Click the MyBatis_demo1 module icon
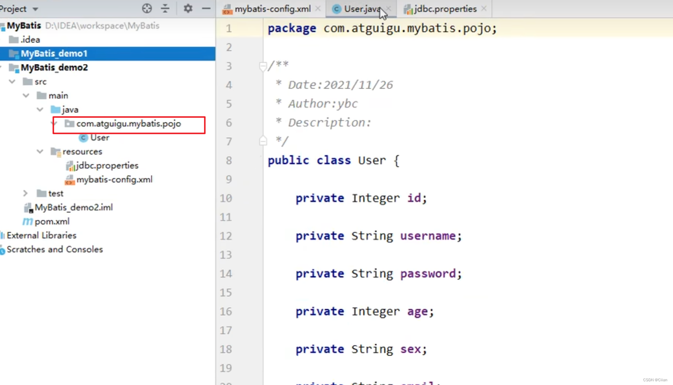673x385 pixels. click(14, 54)
